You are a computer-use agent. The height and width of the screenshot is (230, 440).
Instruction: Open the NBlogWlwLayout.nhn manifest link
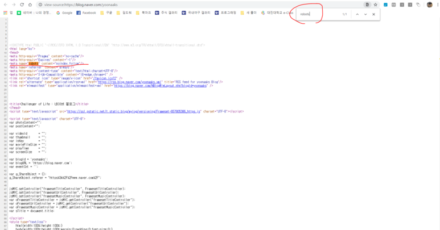[161, 86]
